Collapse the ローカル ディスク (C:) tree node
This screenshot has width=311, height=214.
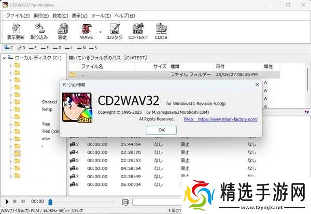pos(4,58)
